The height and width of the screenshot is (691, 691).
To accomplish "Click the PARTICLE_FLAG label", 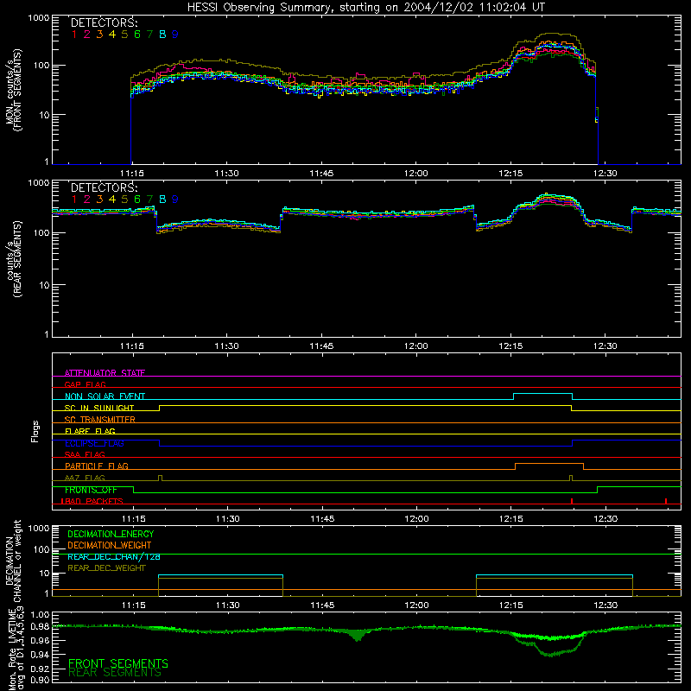I will pyautogui.click(x=97, y=466).
